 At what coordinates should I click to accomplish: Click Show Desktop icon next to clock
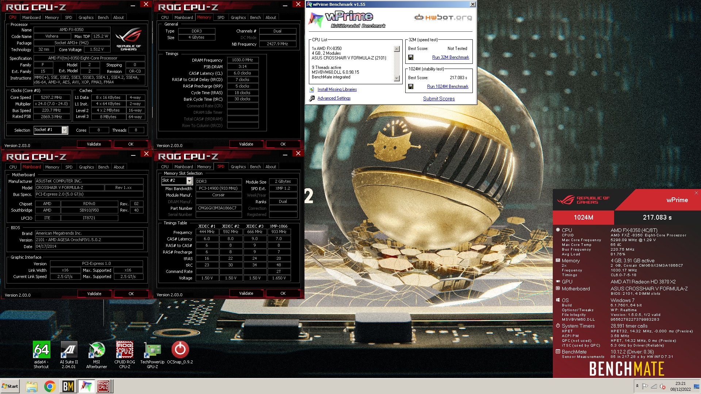697,386
